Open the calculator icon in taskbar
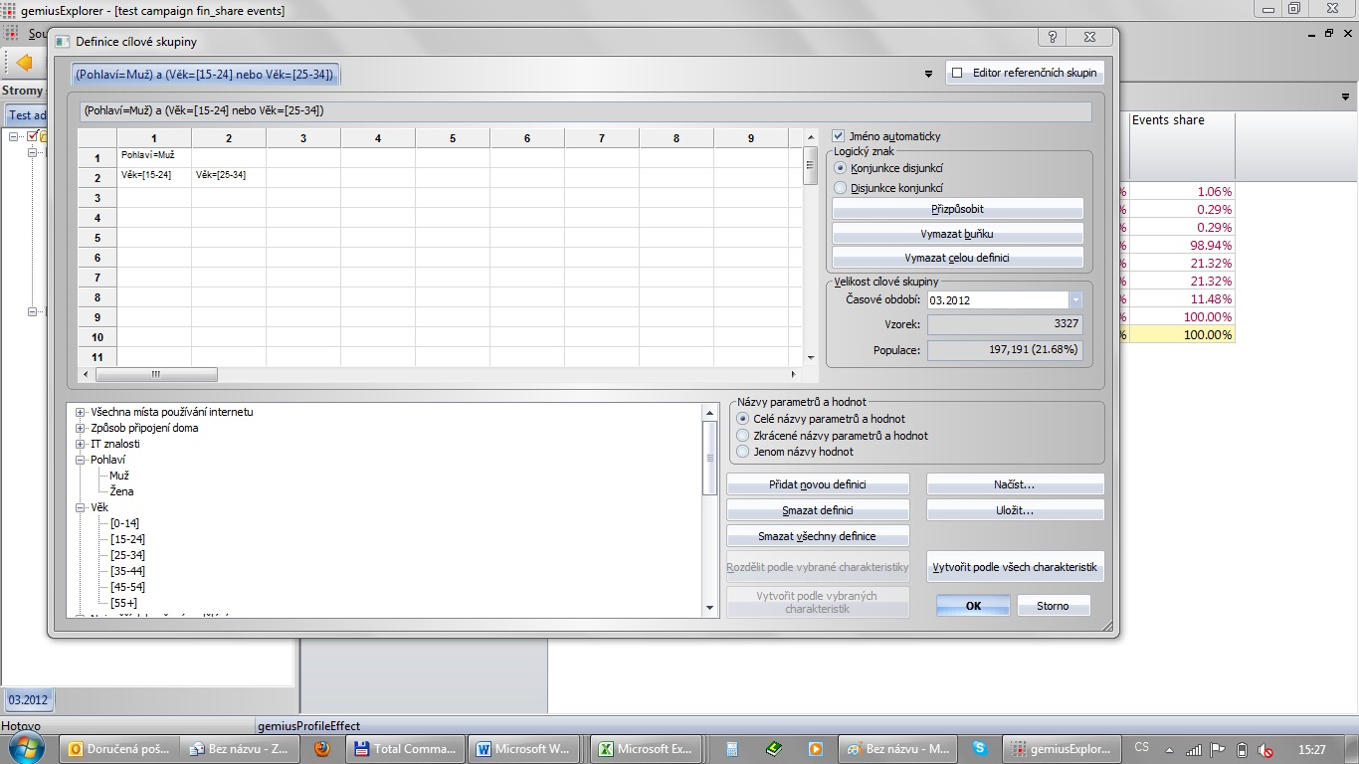The image size is (1359, 764). (732, 748)
